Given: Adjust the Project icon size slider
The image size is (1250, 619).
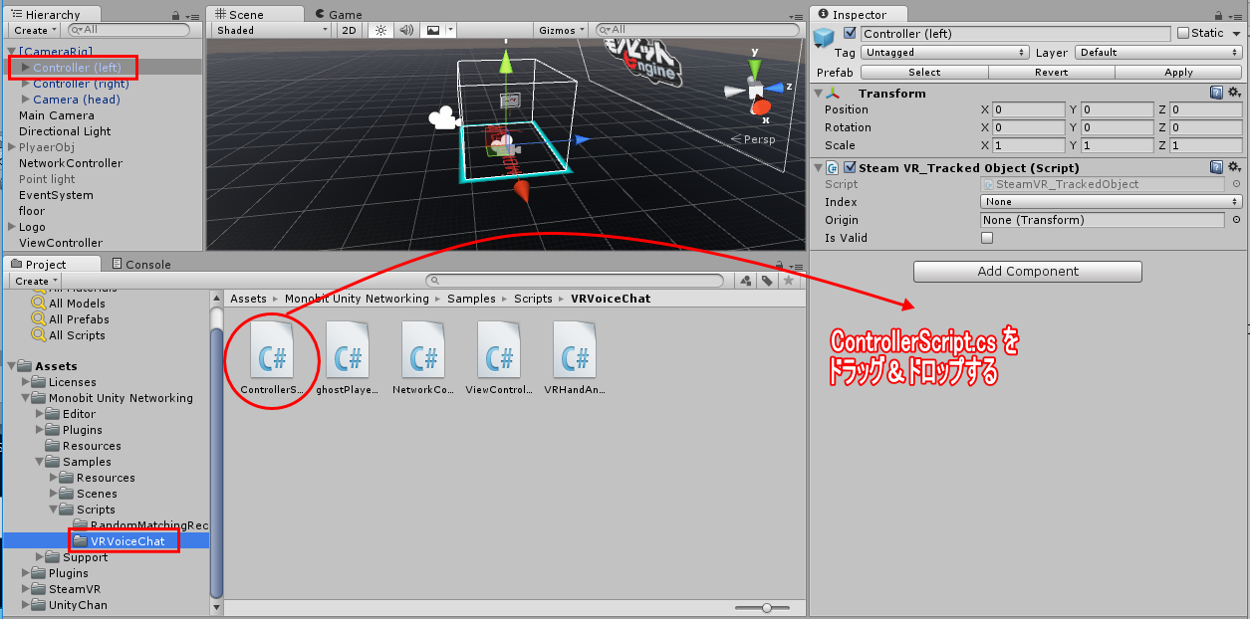Looking at the screenshot, I should (766, 608).
